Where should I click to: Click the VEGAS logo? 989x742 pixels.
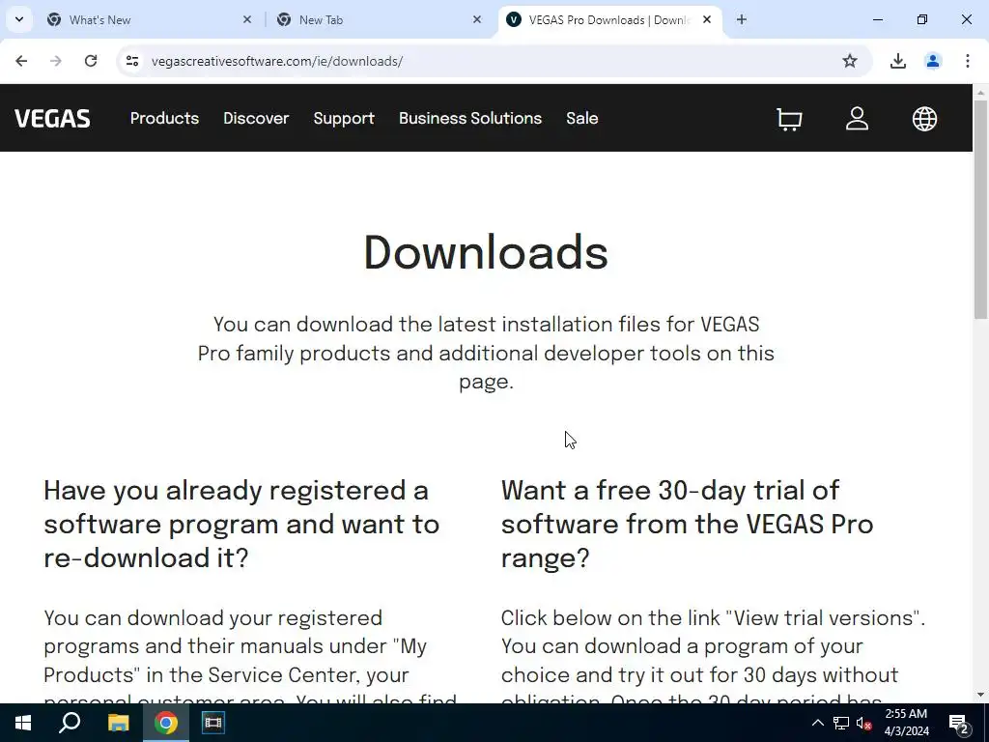point(52,119)
